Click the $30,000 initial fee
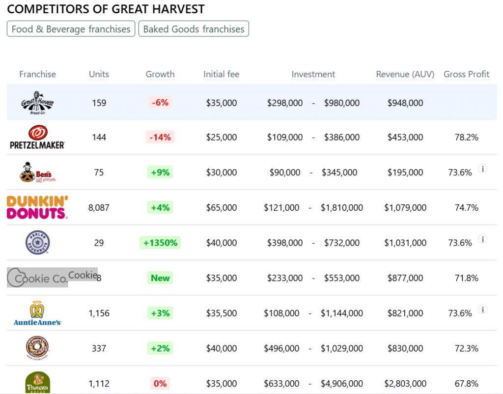503x394 pixels. tap(222, 172)
